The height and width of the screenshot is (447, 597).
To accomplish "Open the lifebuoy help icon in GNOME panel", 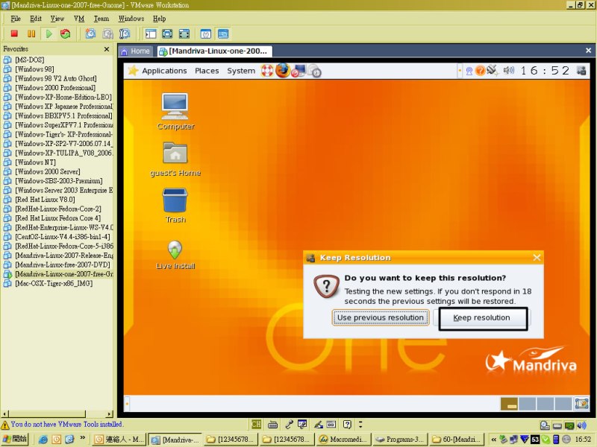I will tap(267, 71).
